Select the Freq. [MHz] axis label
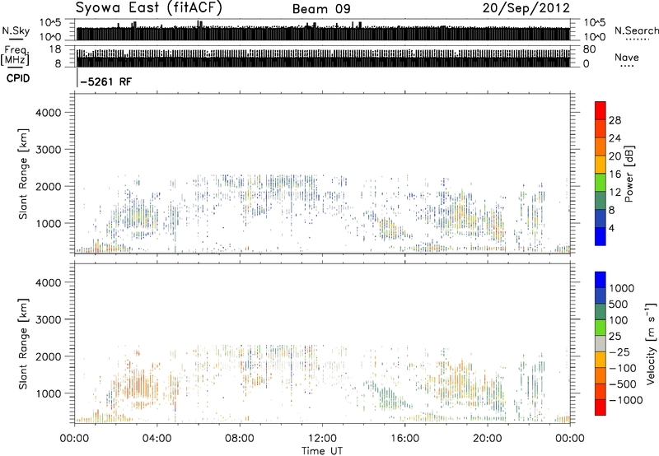Image resolution: width=659 pixels, height=456 pixels. [x=15, y=56]
